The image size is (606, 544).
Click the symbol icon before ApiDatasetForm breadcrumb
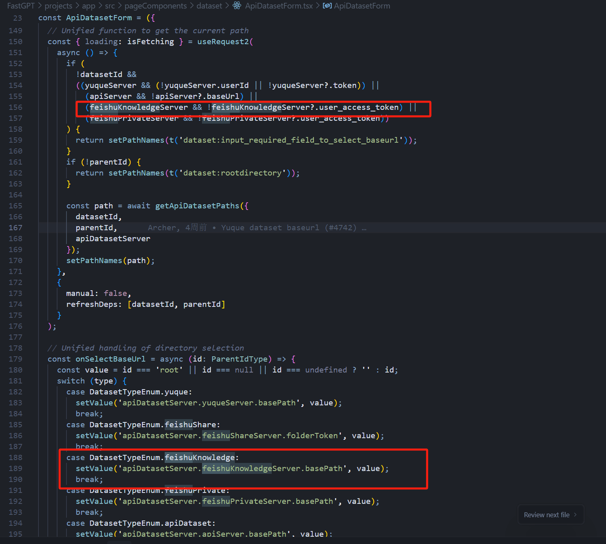tap(327, 6)
